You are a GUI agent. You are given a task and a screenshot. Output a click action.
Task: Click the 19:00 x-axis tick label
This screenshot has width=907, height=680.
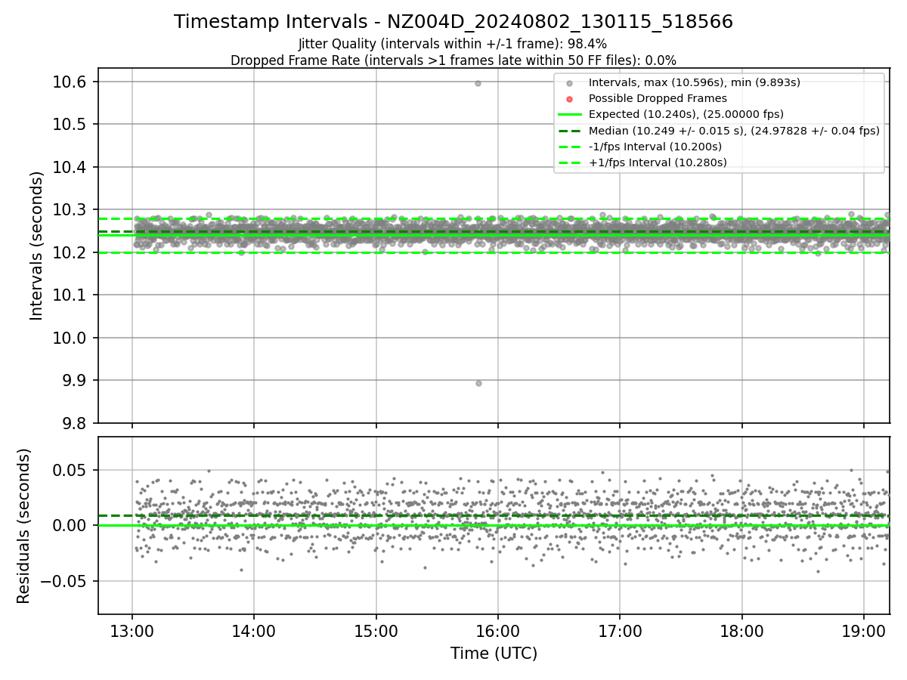click(x=863, y=630)
